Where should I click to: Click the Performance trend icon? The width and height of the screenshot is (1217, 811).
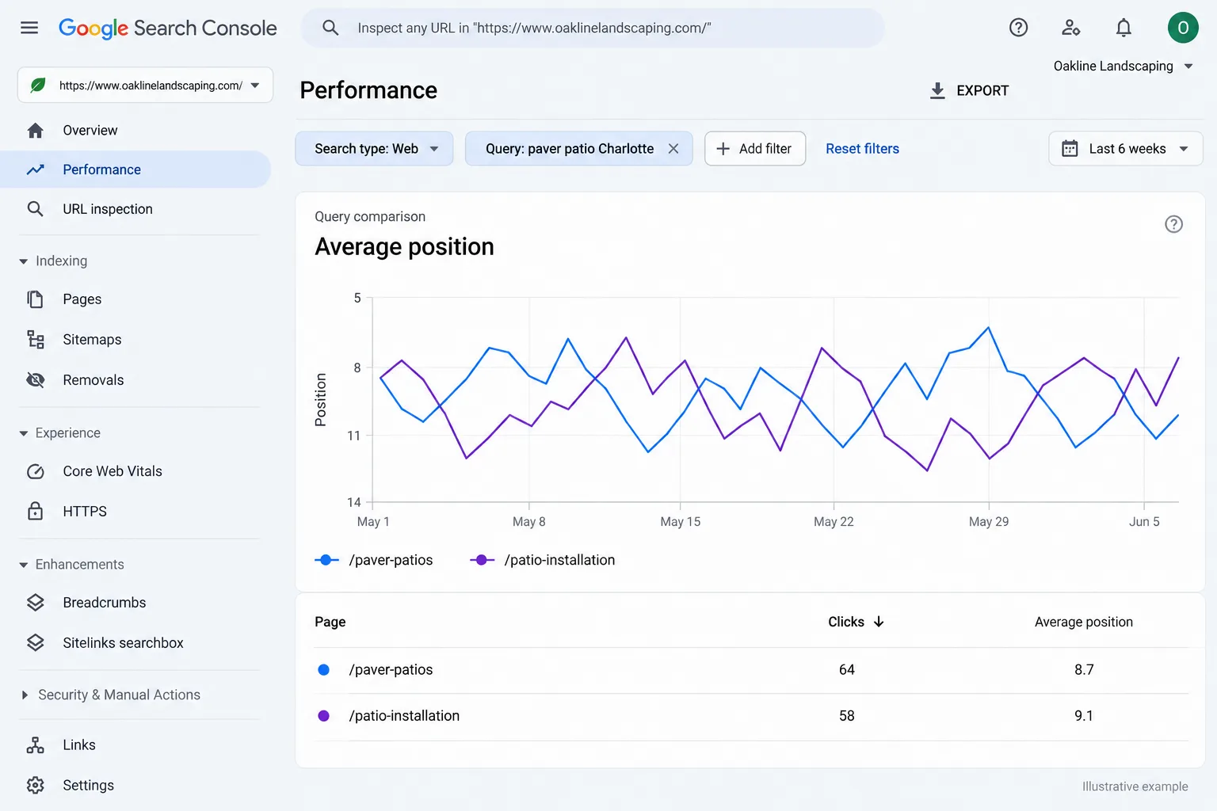tap(35, 169)
